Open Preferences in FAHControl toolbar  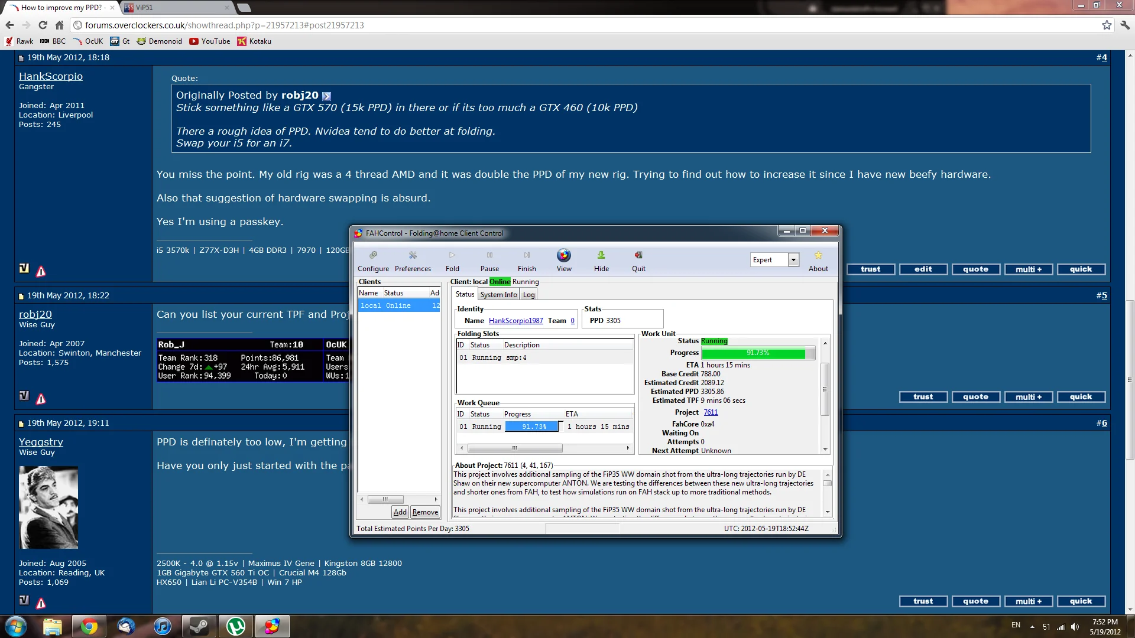(413, 261)
